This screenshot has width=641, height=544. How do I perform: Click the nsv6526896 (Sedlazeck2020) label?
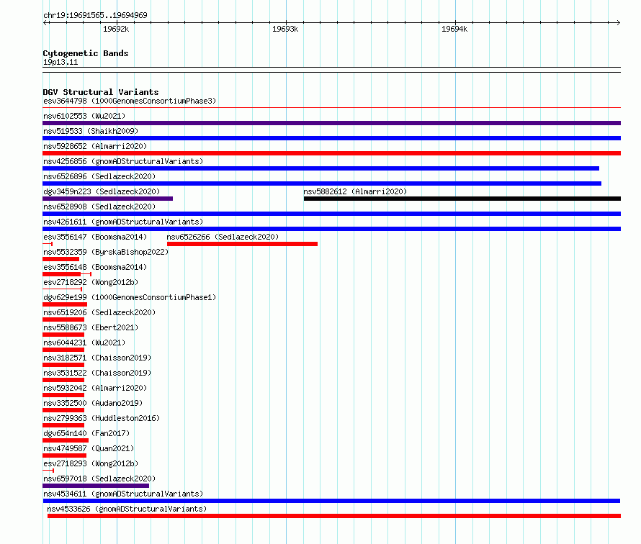click(99, 176)
